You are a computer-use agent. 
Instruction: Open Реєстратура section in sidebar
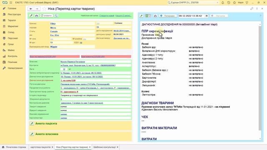click(14, 14)
